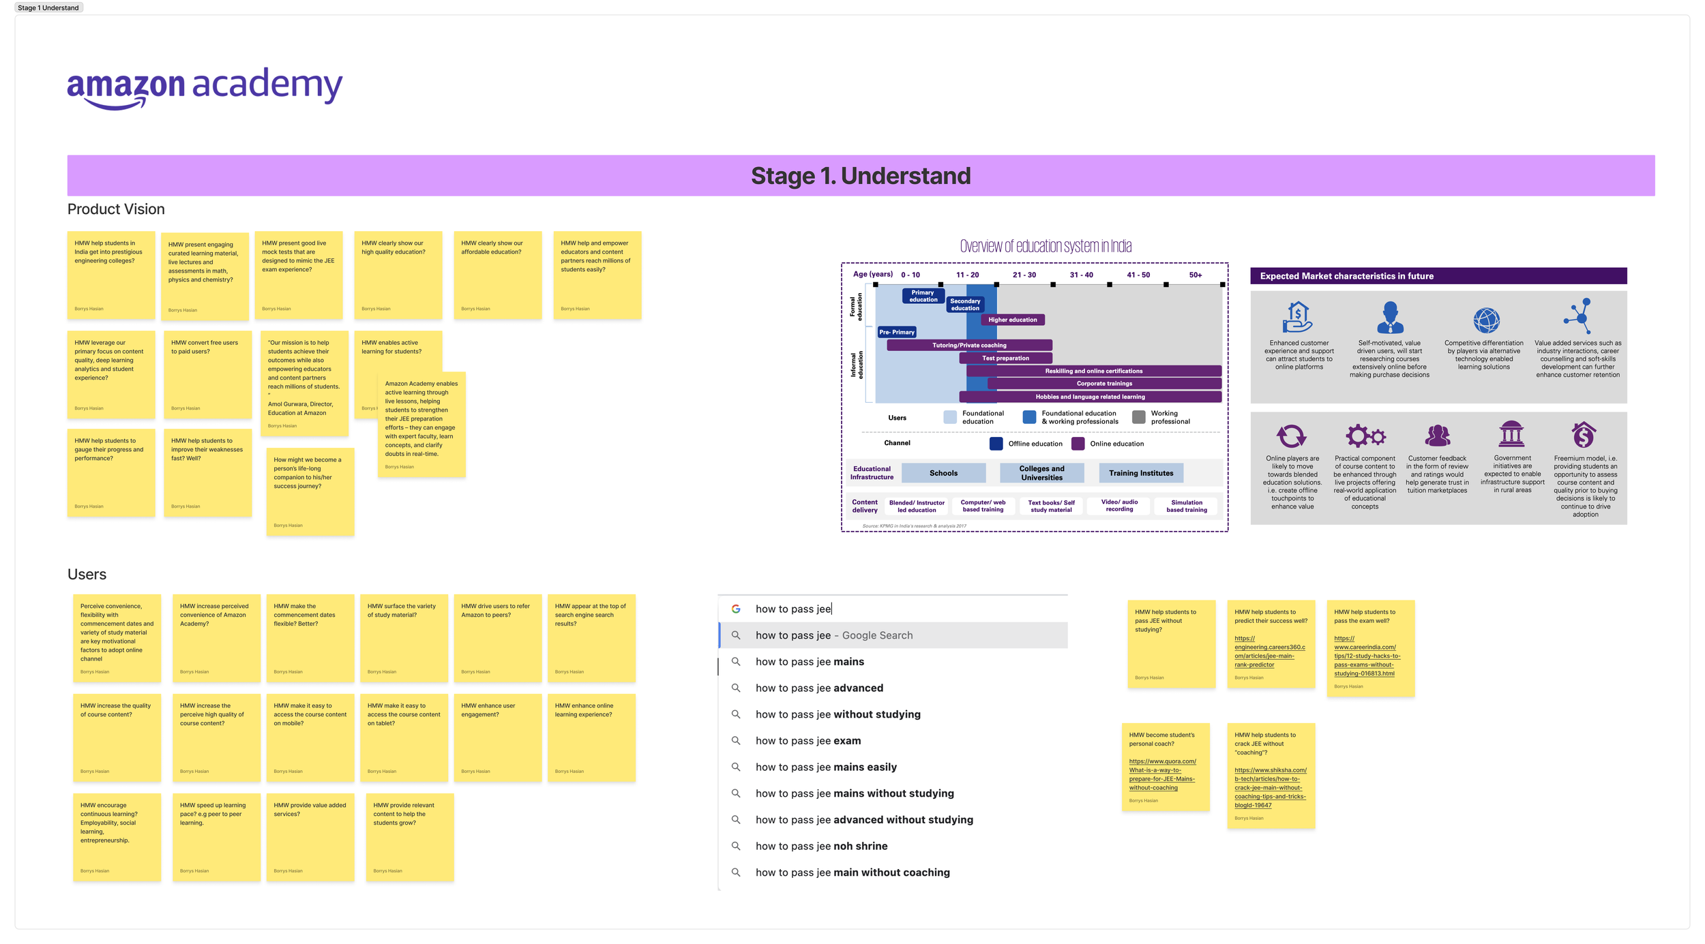Viewport: 1705px width, 944px height.
Task: Click the globe icon above Competitive differentiation
Action: 1486,320
